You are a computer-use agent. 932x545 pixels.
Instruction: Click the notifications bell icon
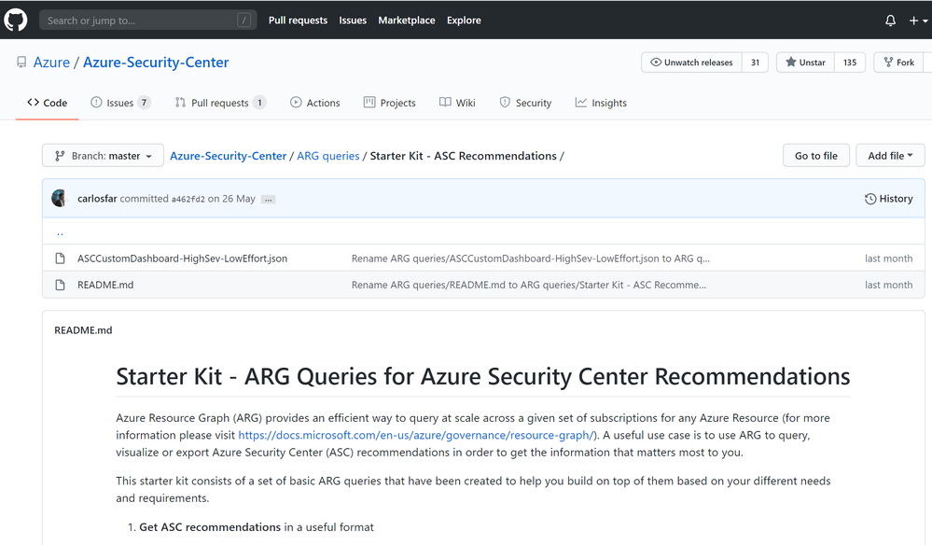tap(890, 21)
